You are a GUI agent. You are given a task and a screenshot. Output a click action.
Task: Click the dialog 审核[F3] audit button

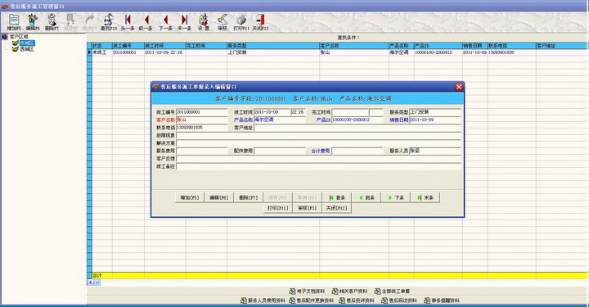pyautogui.click(x=308, y=208)
